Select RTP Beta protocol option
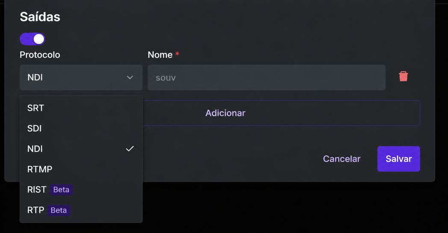This screenshot has width=448, height=233. (81, 210)
